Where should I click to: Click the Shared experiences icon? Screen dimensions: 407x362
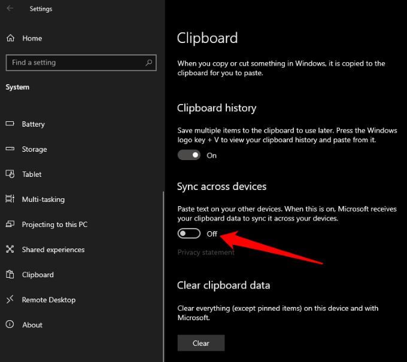(10, 249)
